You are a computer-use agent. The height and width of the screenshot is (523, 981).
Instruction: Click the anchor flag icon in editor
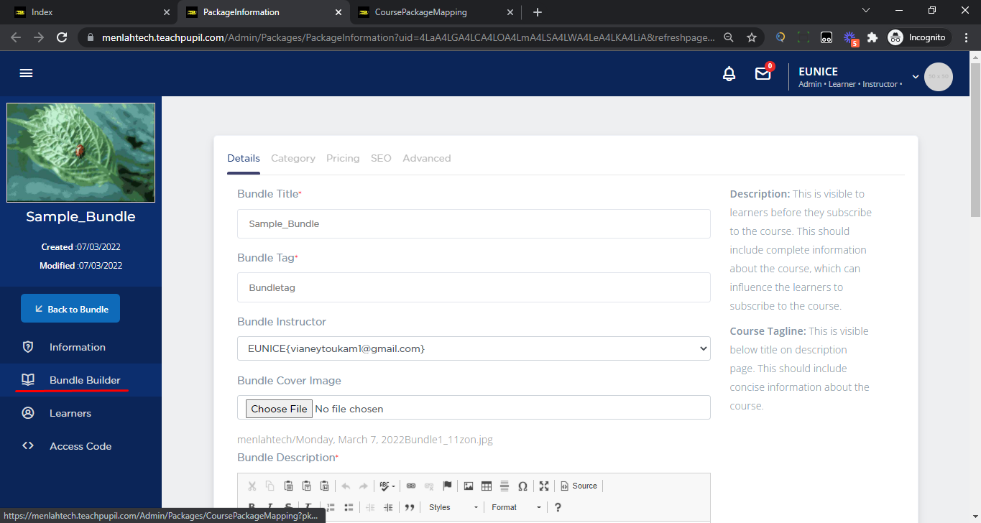[x=447, y=486]
